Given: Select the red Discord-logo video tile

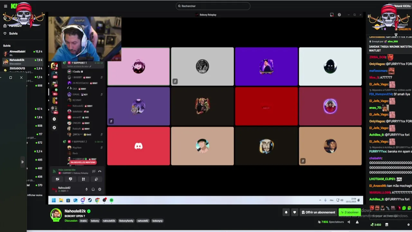Looking at the screenshot, I should pyautogui.click(x=138, y=146).
